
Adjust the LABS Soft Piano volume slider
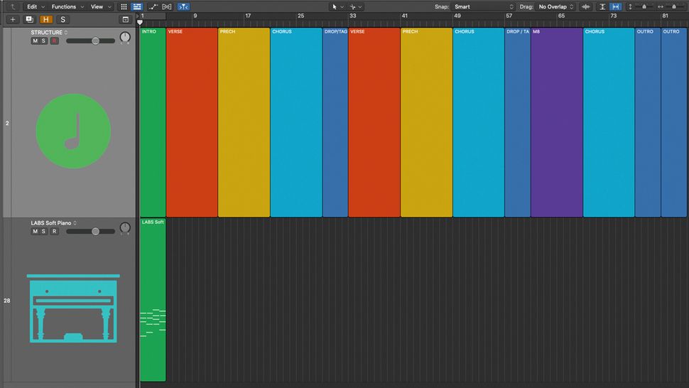pyautogui.click(x=90, y=231)
